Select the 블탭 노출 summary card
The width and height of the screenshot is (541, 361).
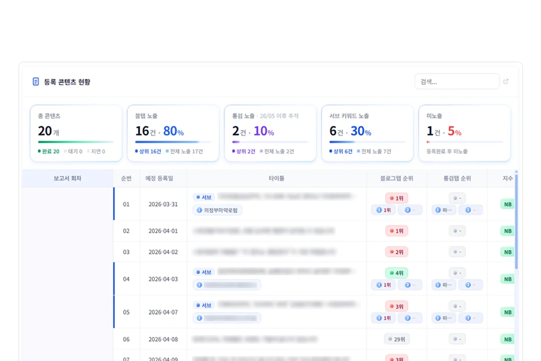click(173, 133)
